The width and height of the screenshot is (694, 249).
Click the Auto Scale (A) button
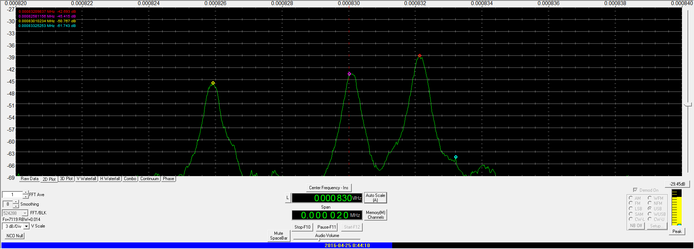pyautogui.click(x=375, y=198)
